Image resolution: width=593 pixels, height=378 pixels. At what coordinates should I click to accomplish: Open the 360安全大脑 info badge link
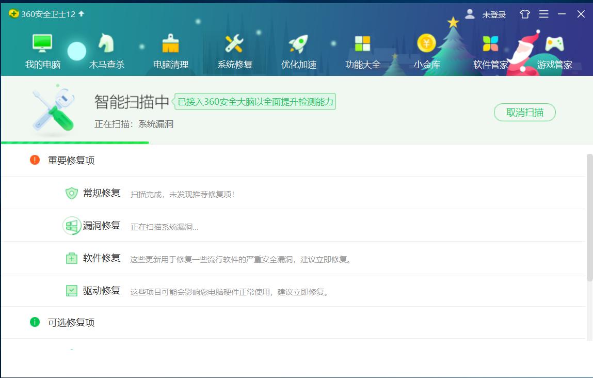(x=255, y=102)
